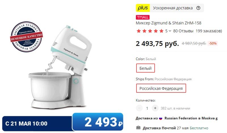227x133 pixels.
Task: Select Российская Федерация shipping option
Action: coord(161,88)
